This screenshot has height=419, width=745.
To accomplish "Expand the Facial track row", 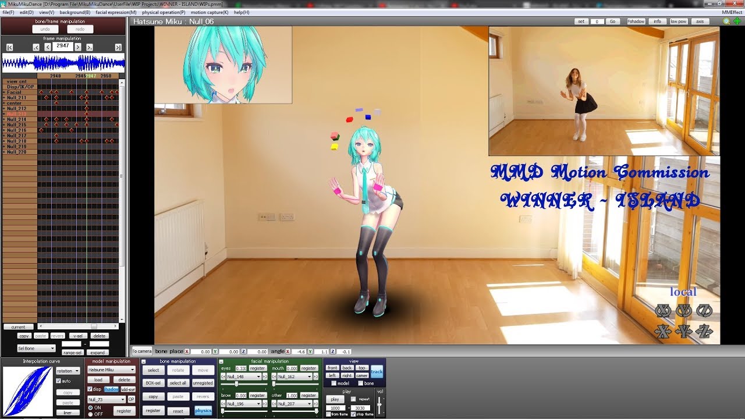I will pos(3,92).
